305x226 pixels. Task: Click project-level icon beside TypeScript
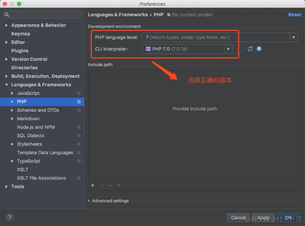(x=79, y=161)
